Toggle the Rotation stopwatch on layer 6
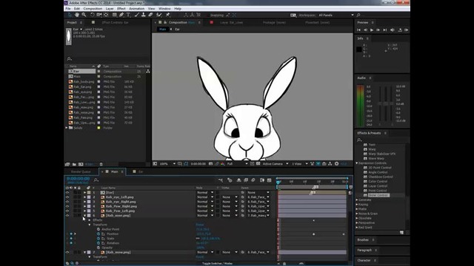The height and width of the screenshot is (266, 474). (99, 243)
